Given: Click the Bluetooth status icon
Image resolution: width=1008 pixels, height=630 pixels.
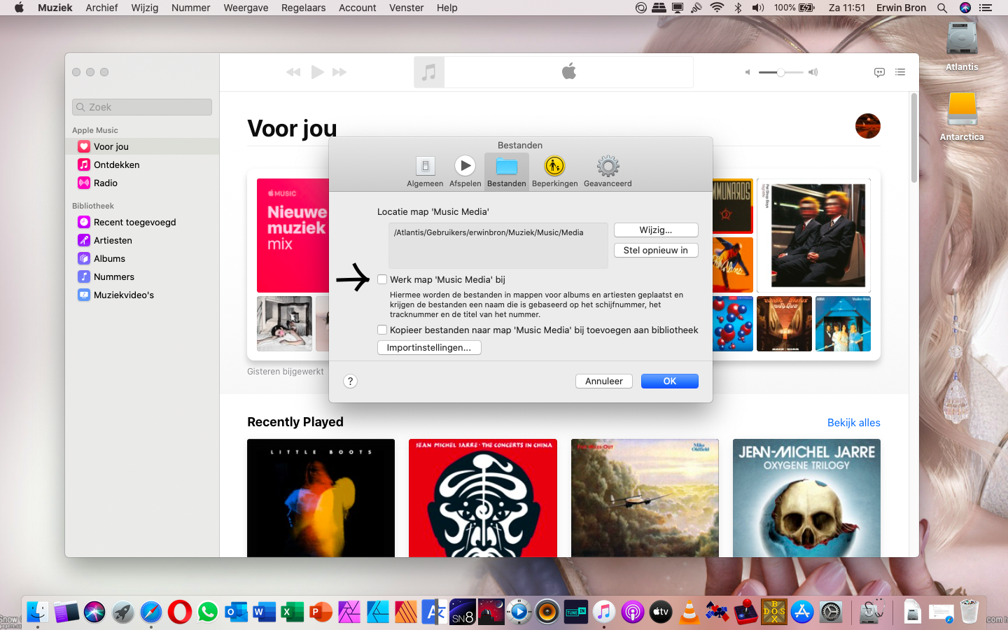Looking at the screenshot, I should (x=738, y=8).
